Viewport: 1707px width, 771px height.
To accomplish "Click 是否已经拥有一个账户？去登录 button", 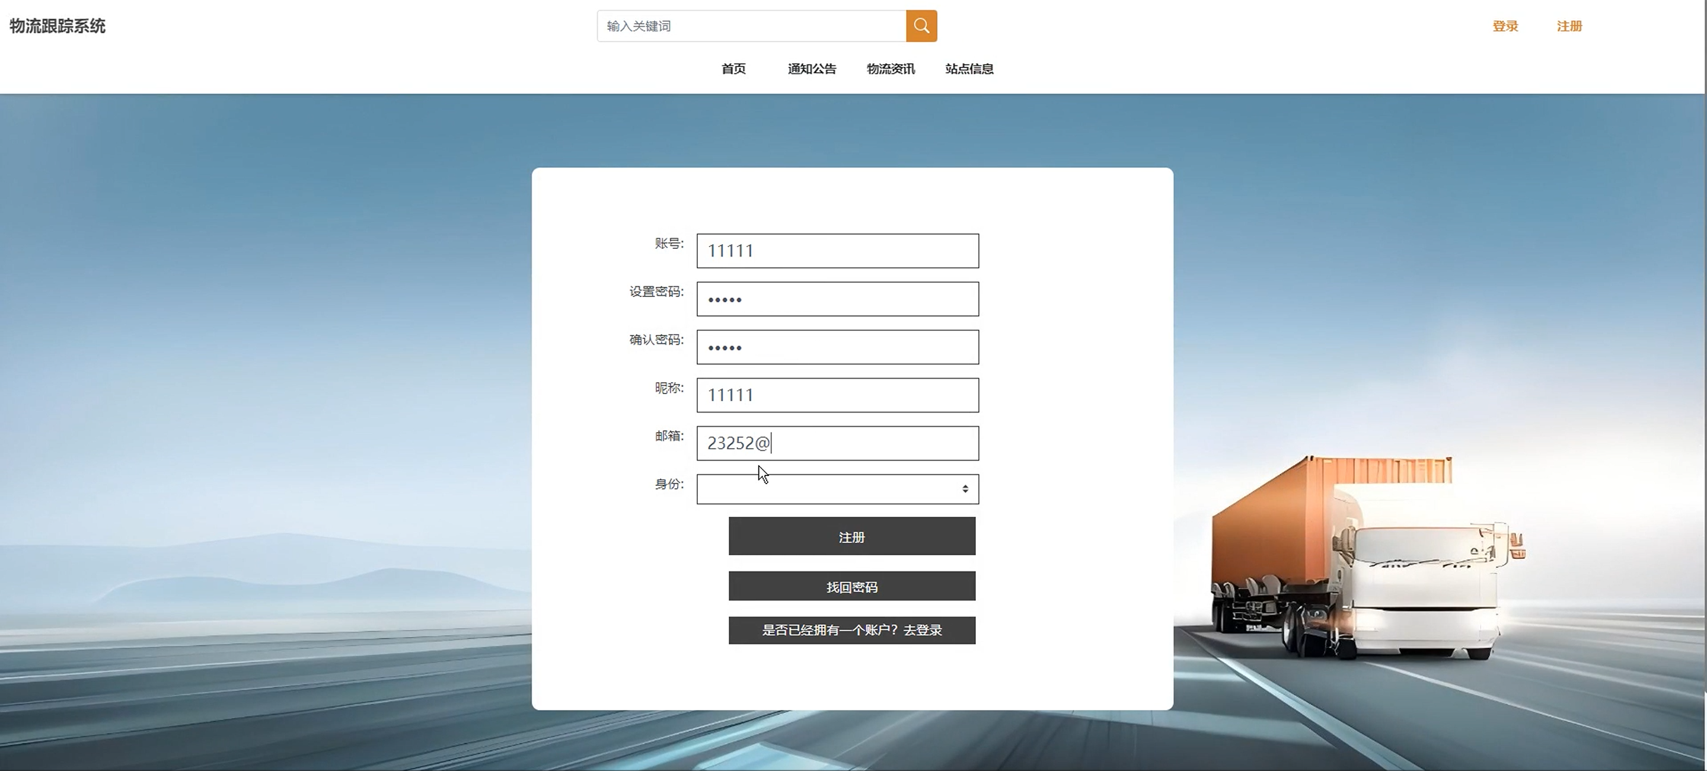I will point(851,630).
